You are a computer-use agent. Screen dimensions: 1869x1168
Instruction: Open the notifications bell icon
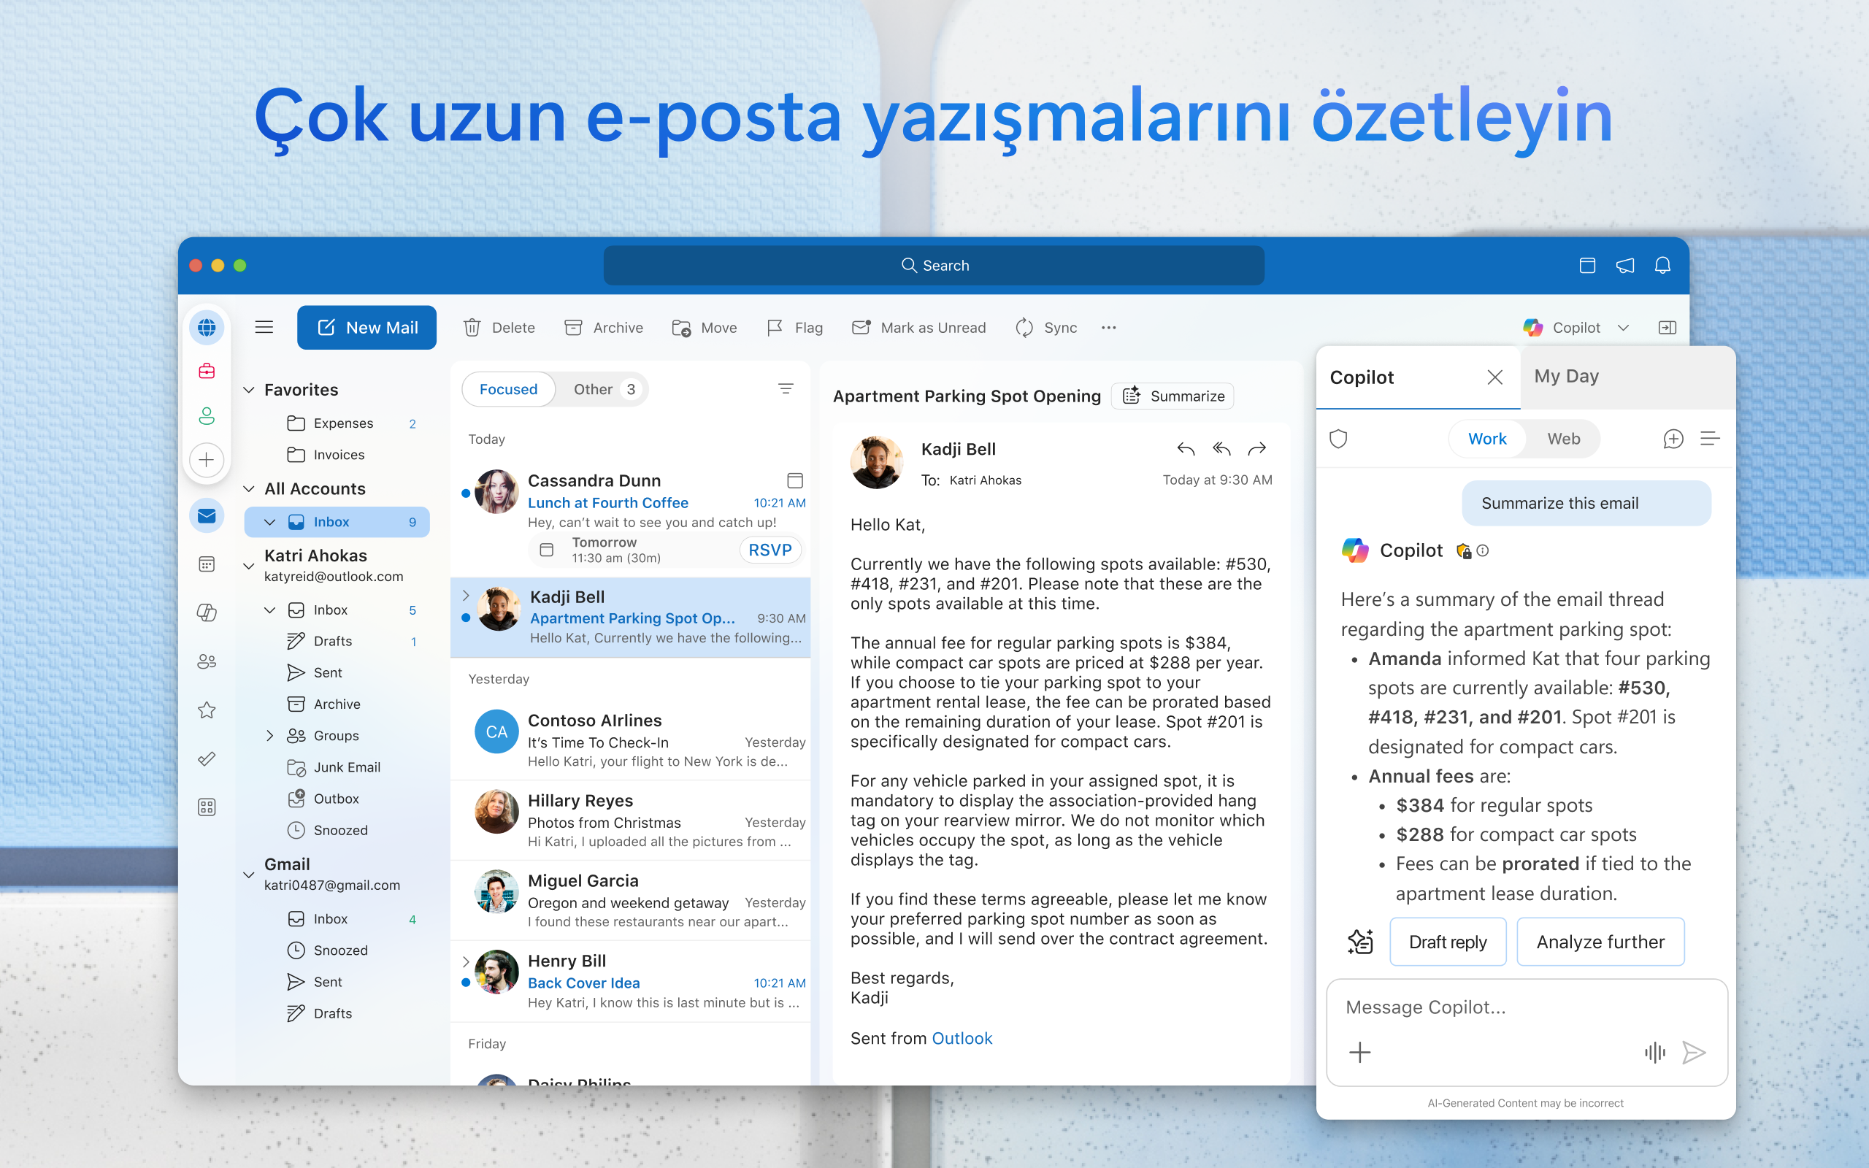1662,266
